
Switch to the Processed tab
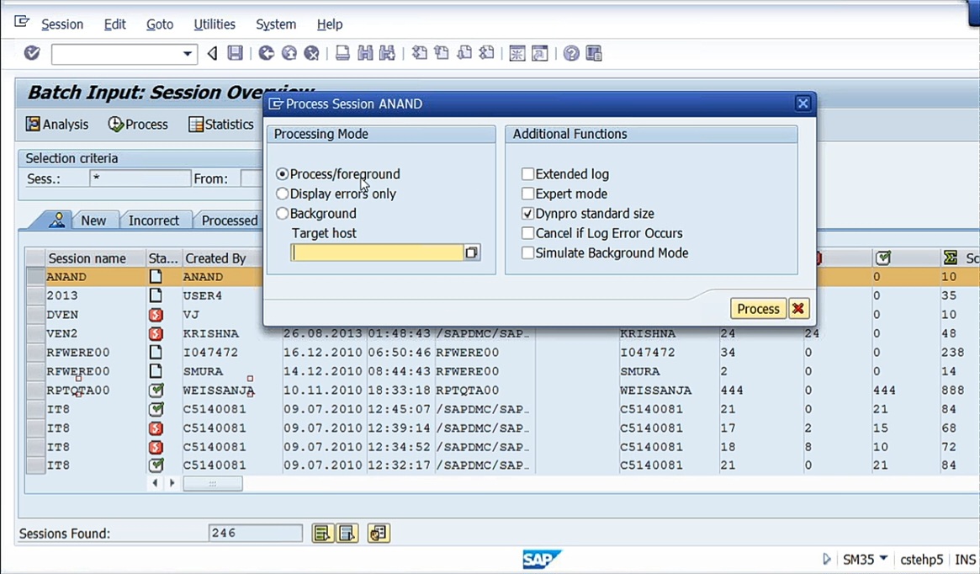229,221
